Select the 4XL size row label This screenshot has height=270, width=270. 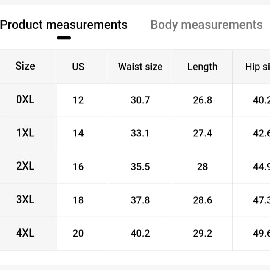[25, 233]
